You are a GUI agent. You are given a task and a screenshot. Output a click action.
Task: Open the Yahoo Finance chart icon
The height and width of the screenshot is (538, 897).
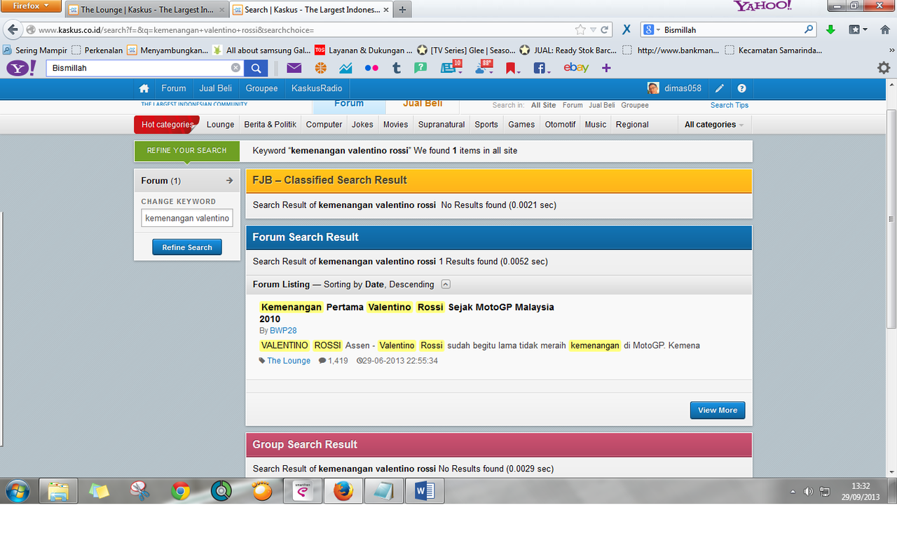tap(345, 68)
